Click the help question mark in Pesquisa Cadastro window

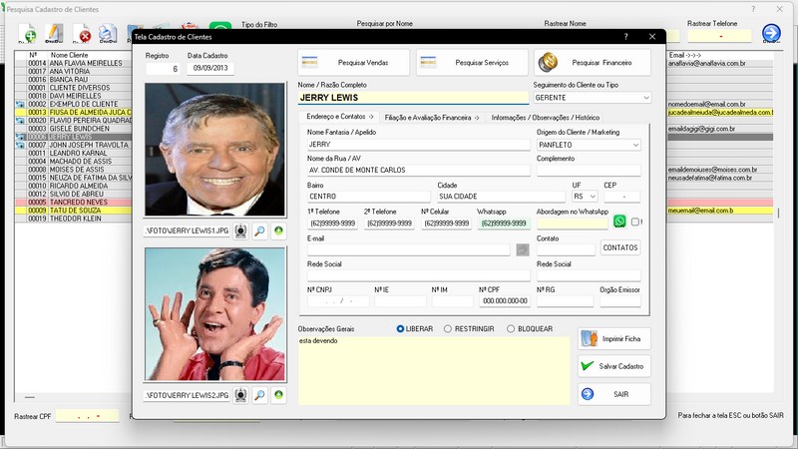753,9
